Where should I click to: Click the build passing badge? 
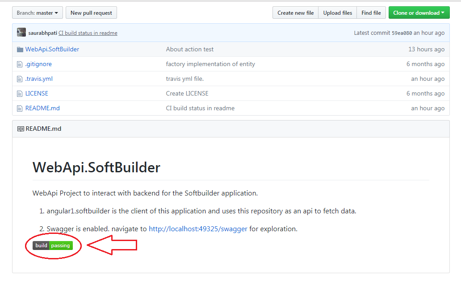[x=53, y=246]
